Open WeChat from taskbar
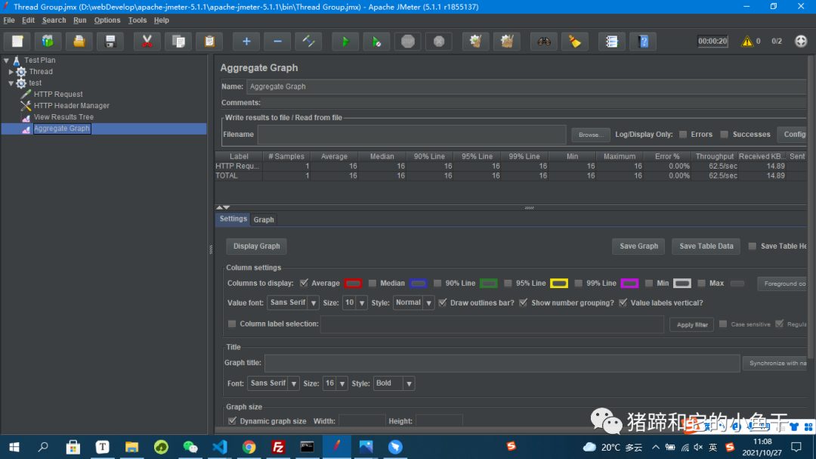Screen dimensions: 816x459 [190, 447]
